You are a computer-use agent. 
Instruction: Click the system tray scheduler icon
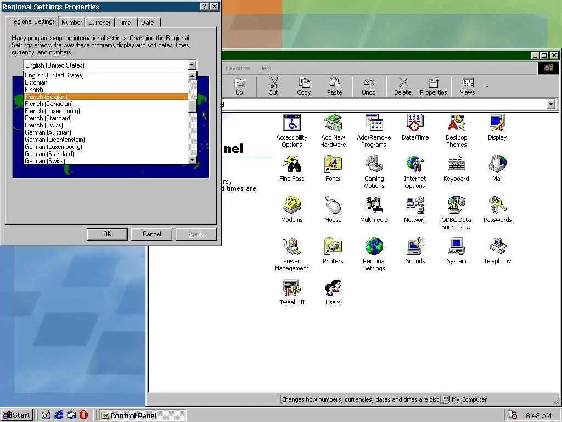513,415
